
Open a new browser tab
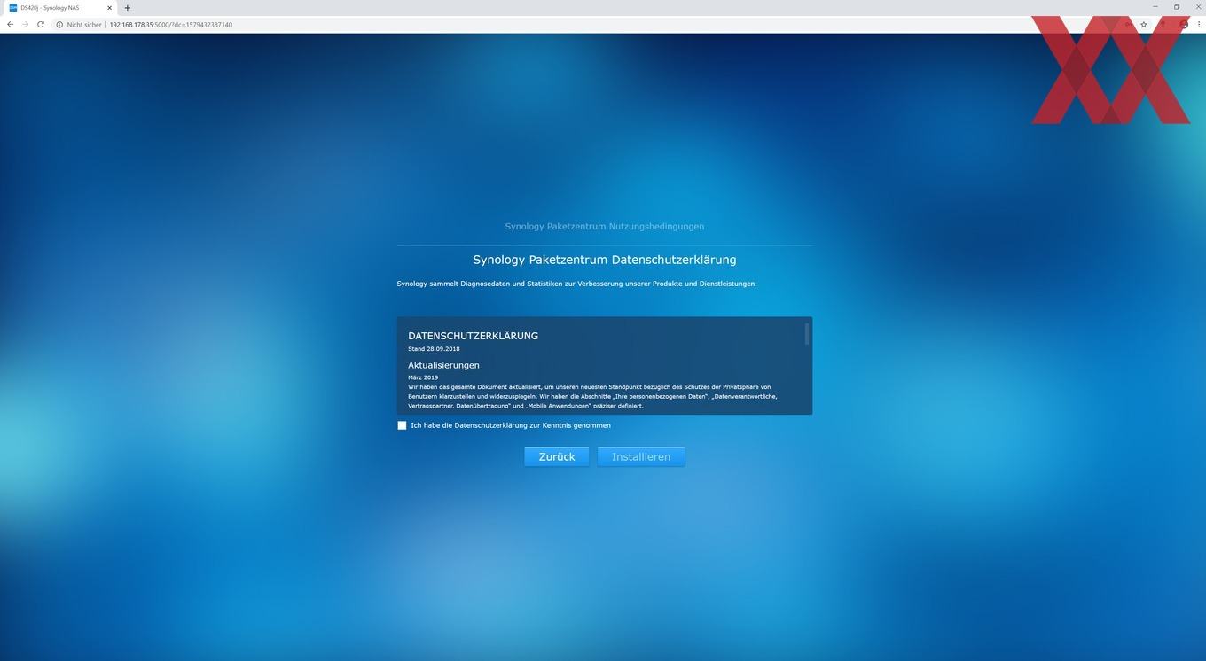pyautogui.click(x=127, y=8)
